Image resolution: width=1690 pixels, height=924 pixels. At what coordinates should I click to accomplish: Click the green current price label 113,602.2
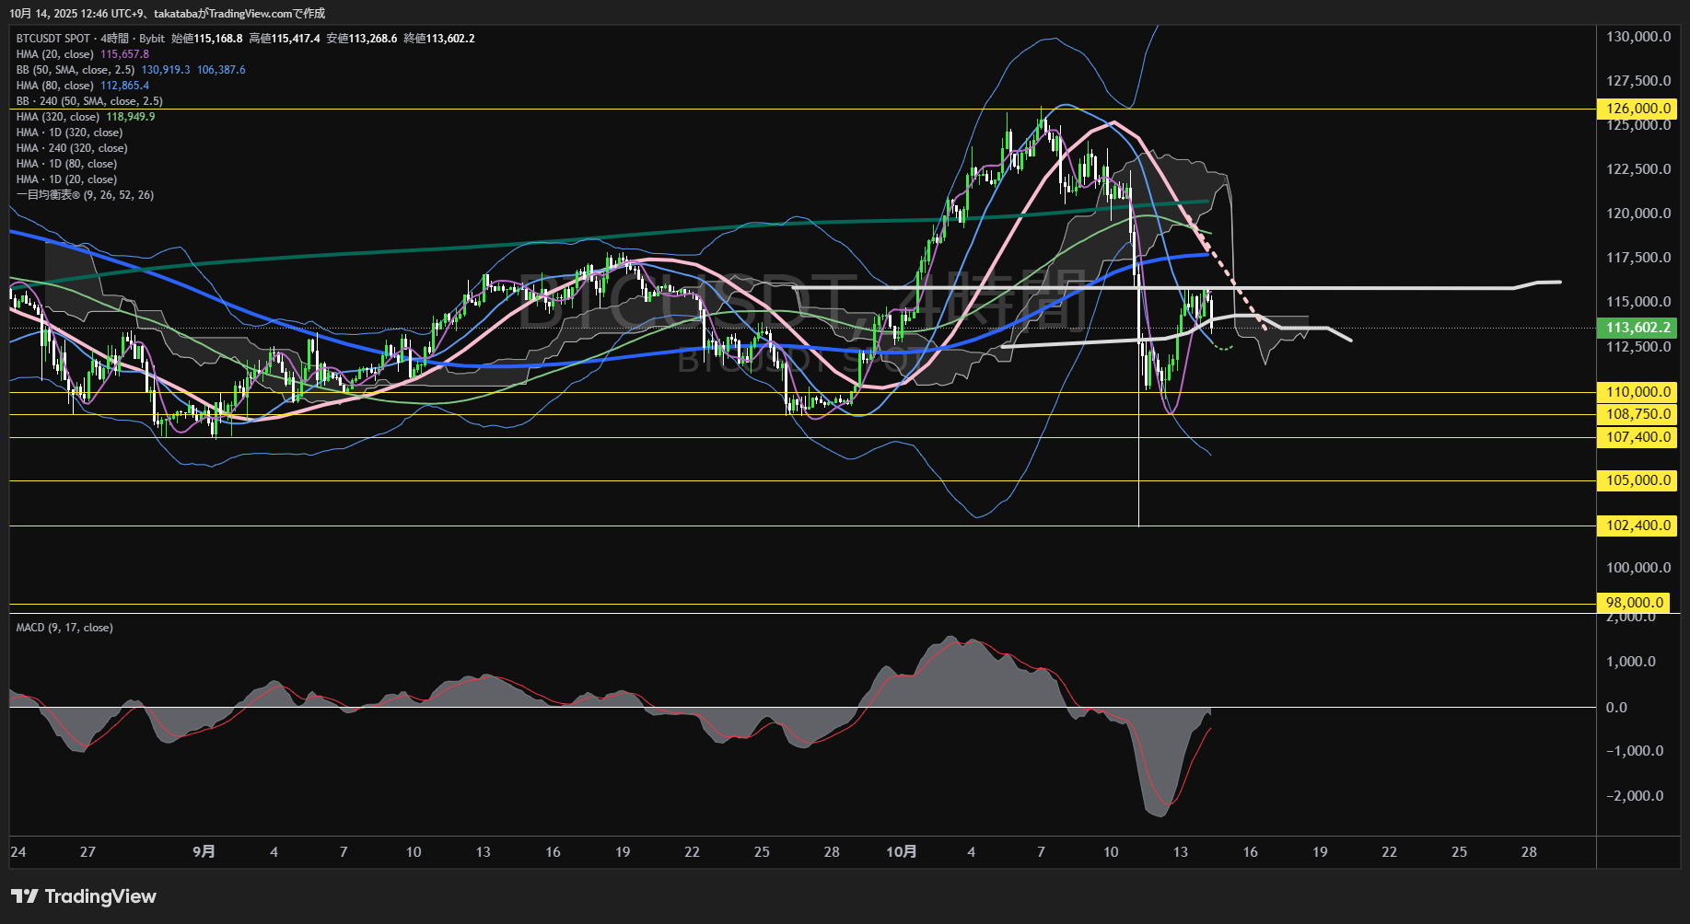click(1638, 328)
